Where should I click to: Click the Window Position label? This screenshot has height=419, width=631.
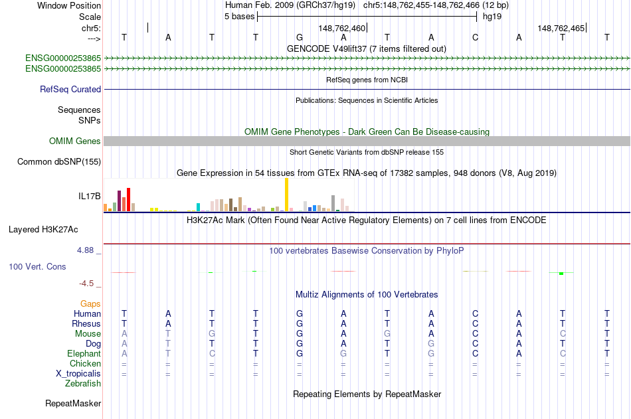(x=69, y=5)
